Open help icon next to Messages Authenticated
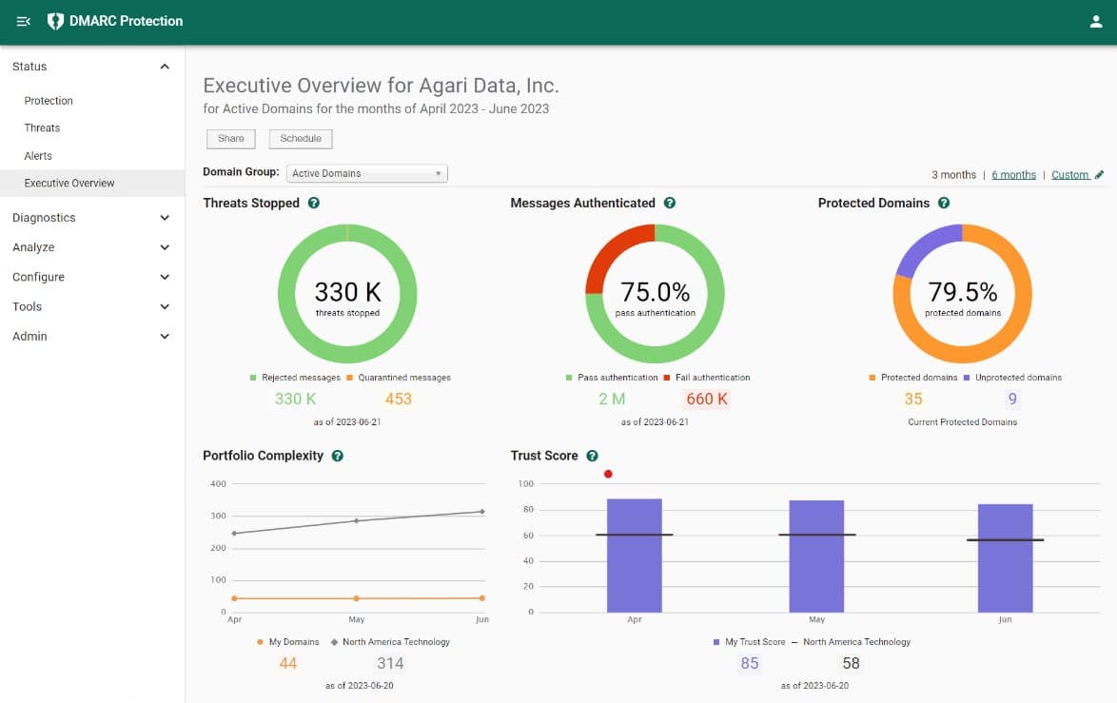The image size is (1117, 703). 670,203
